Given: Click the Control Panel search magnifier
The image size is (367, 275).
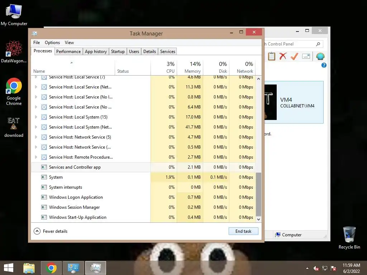Looking at the screenshot, I should point(318,44).
